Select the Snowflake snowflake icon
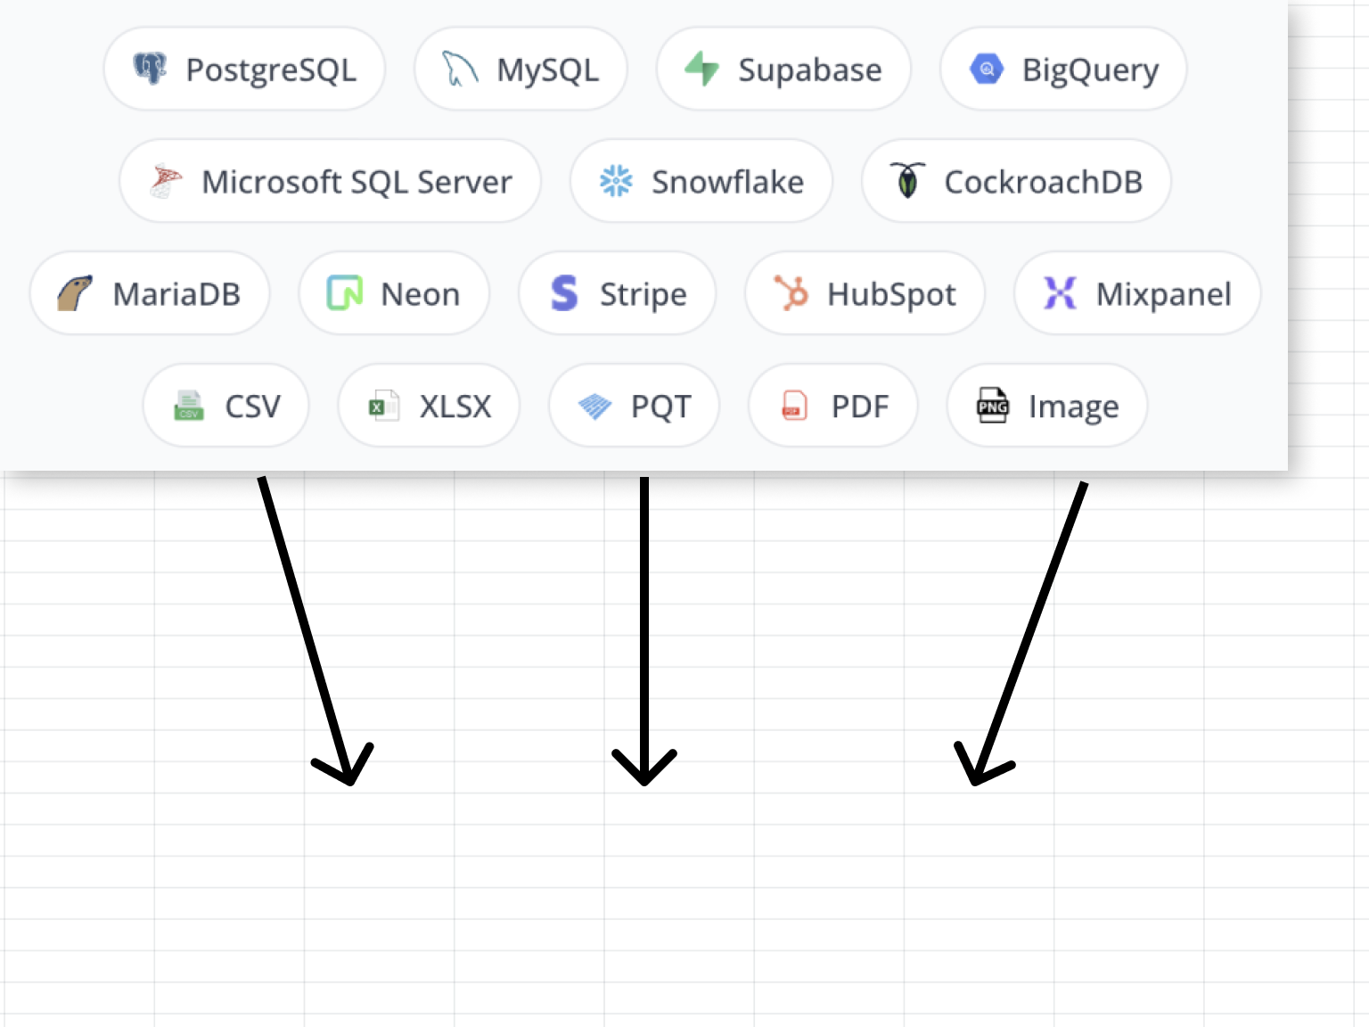The image size is (1369, 1027). point(617,181)
